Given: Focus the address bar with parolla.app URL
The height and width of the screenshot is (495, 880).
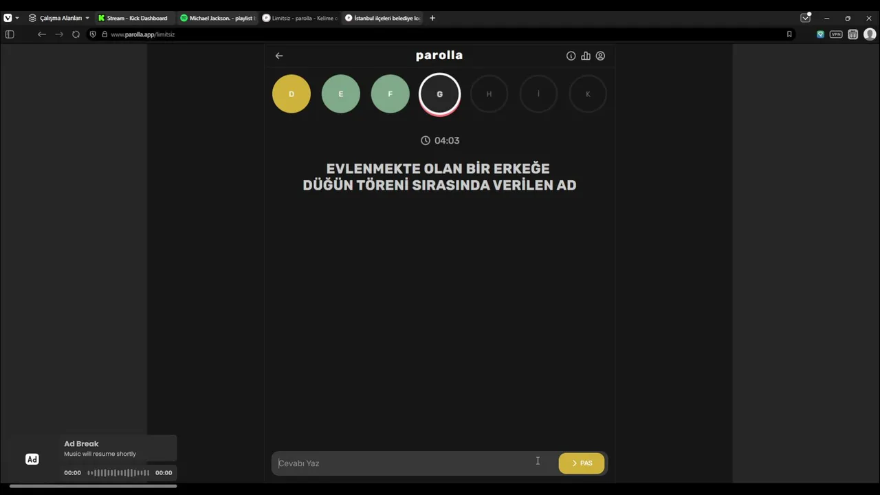Looking at the screenshot, I should point(440,34).
